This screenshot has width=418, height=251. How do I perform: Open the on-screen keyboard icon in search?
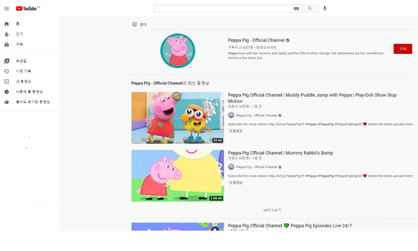[x=296, y=8]
